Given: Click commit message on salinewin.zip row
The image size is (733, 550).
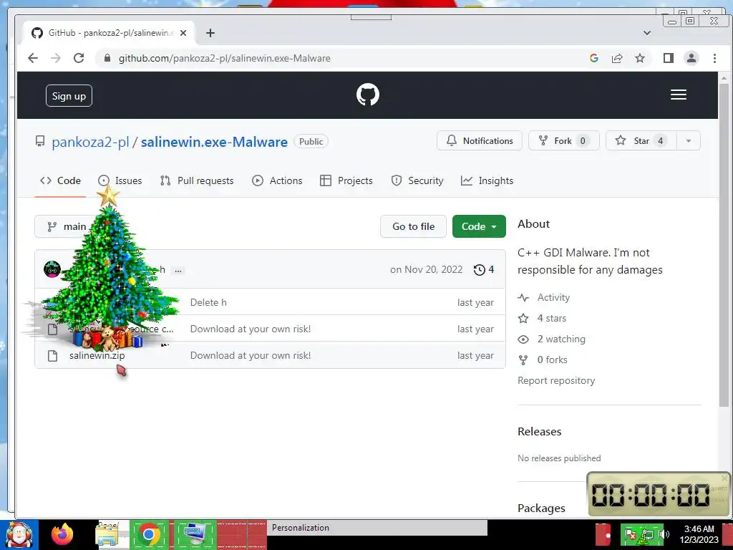Looking at the screenshot, I should click(251, 355).
